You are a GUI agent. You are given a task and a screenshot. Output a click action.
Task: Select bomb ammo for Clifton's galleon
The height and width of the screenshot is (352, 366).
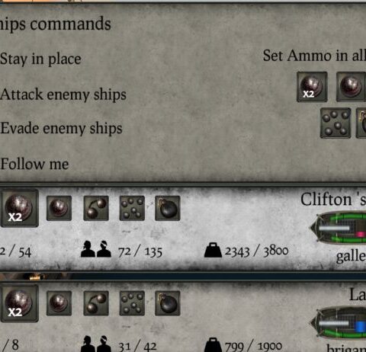coord(168,208)
